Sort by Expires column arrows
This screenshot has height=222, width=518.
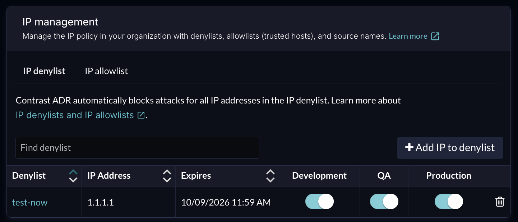point(270,176)
